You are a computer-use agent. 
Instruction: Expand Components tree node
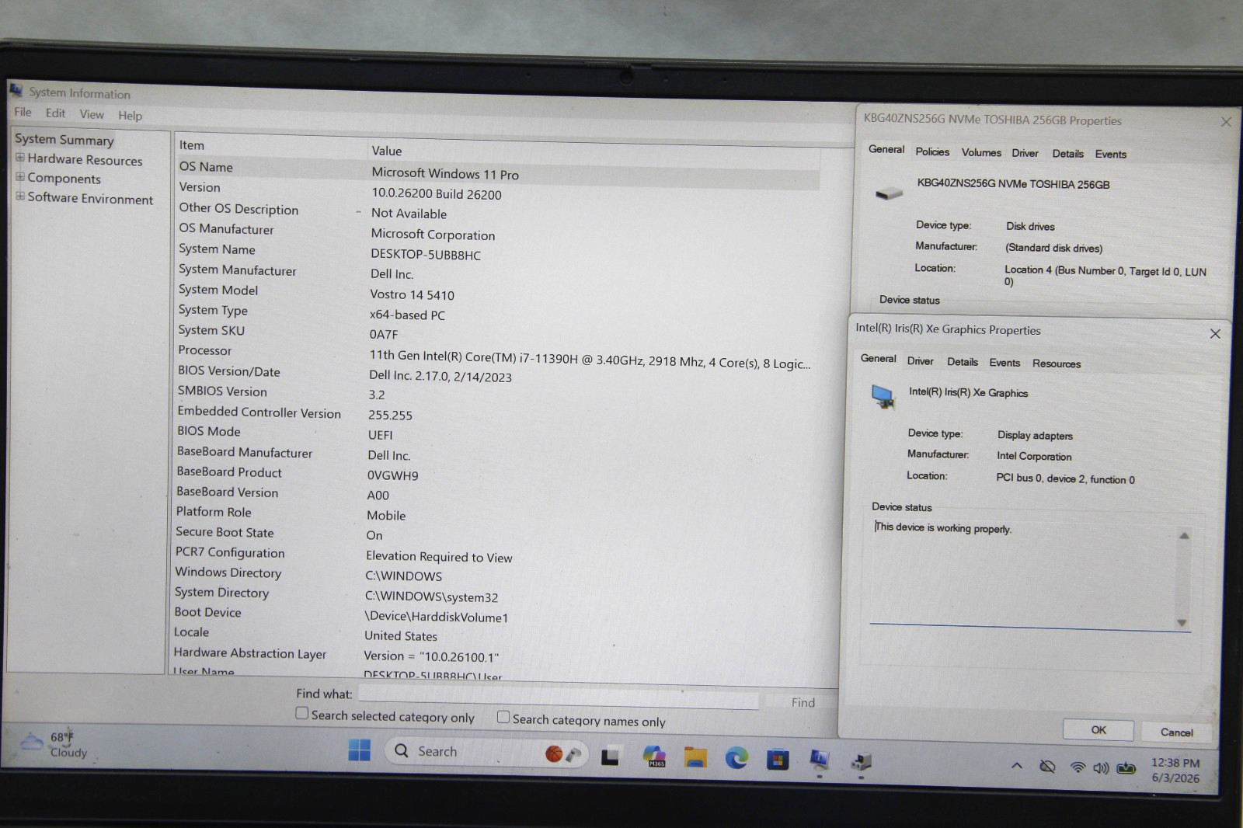point(20,177)
